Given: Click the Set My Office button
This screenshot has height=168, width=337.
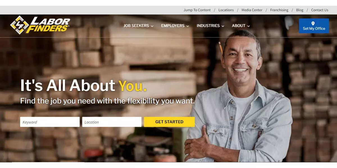Looking at the screenshot, I should (x=314, y=26).
